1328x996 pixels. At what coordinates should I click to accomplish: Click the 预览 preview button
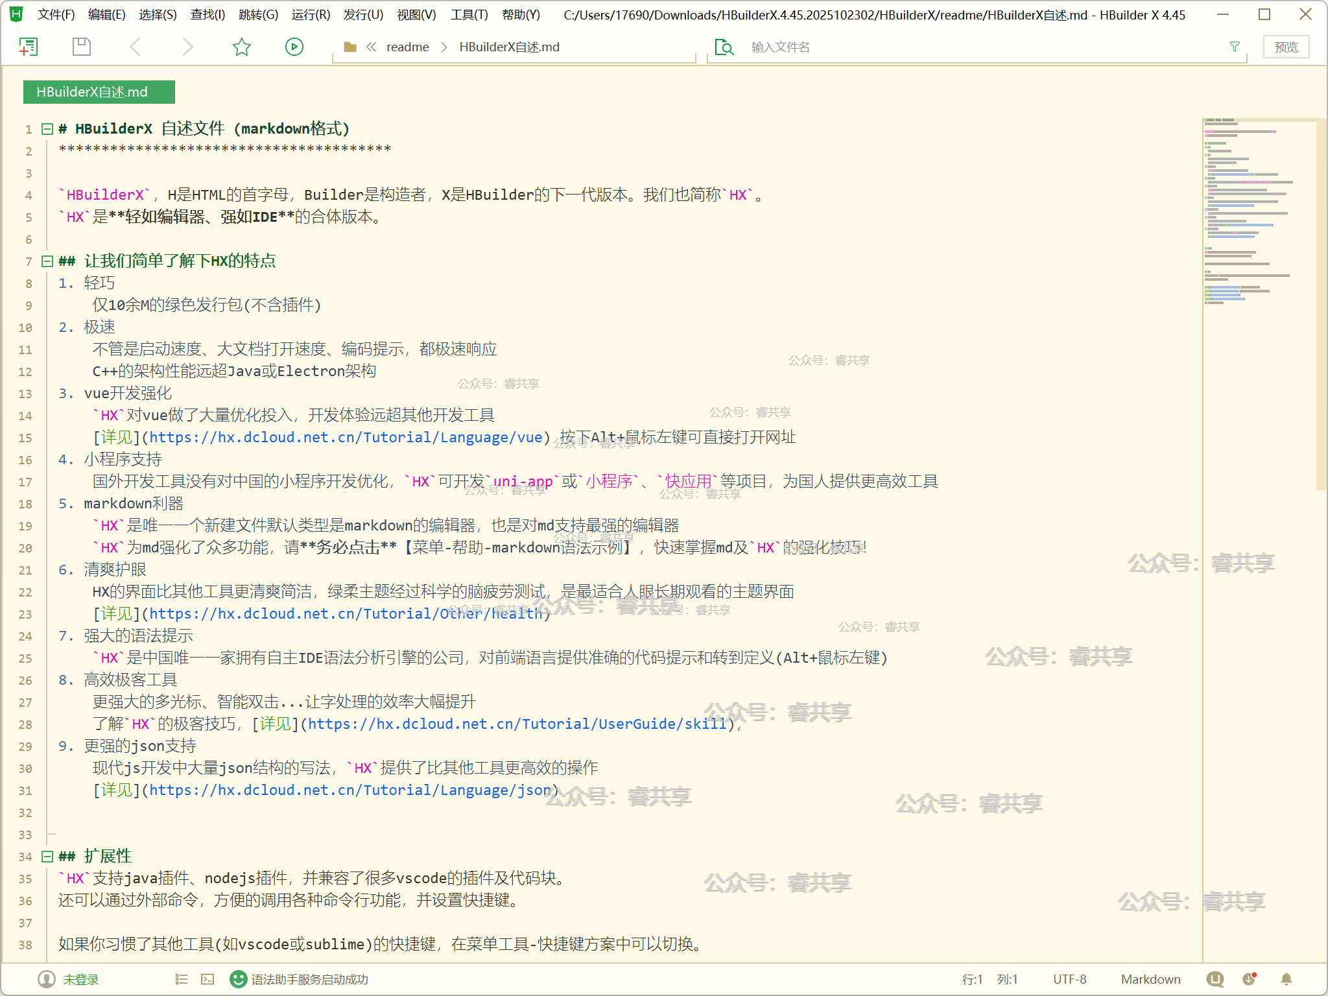click(x=1286, y=47)
